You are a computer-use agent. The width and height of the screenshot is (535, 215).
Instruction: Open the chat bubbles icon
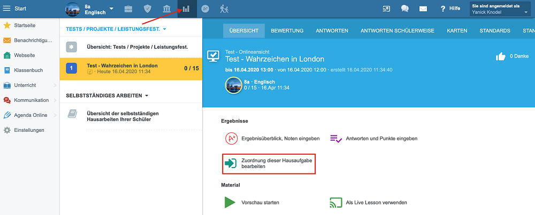pos(405,9)
